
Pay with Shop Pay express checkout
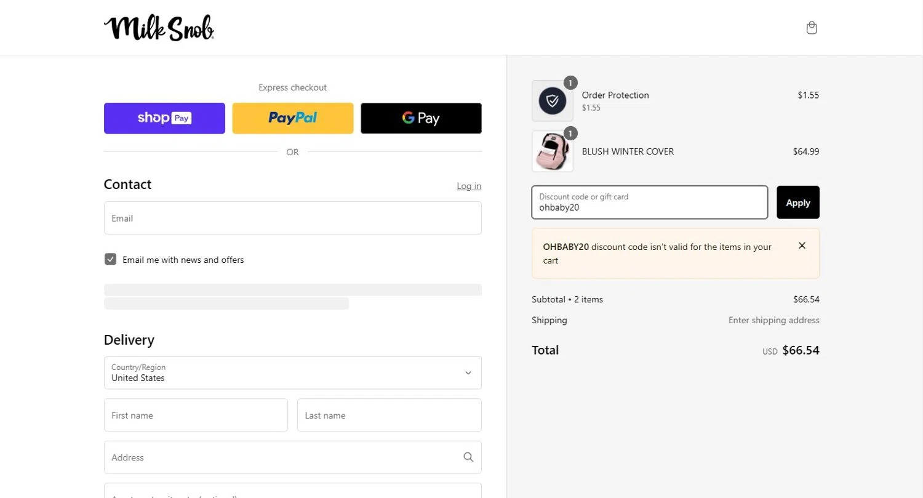point(164,118)
